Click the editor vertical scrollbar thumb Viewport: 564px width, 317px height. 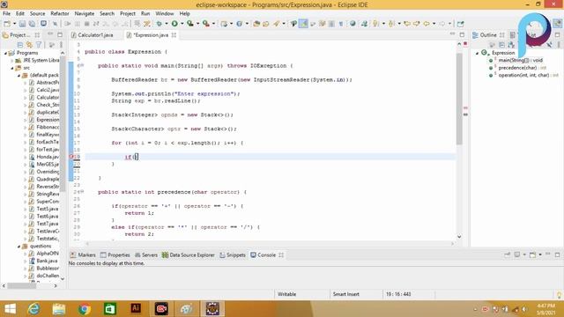459,99
